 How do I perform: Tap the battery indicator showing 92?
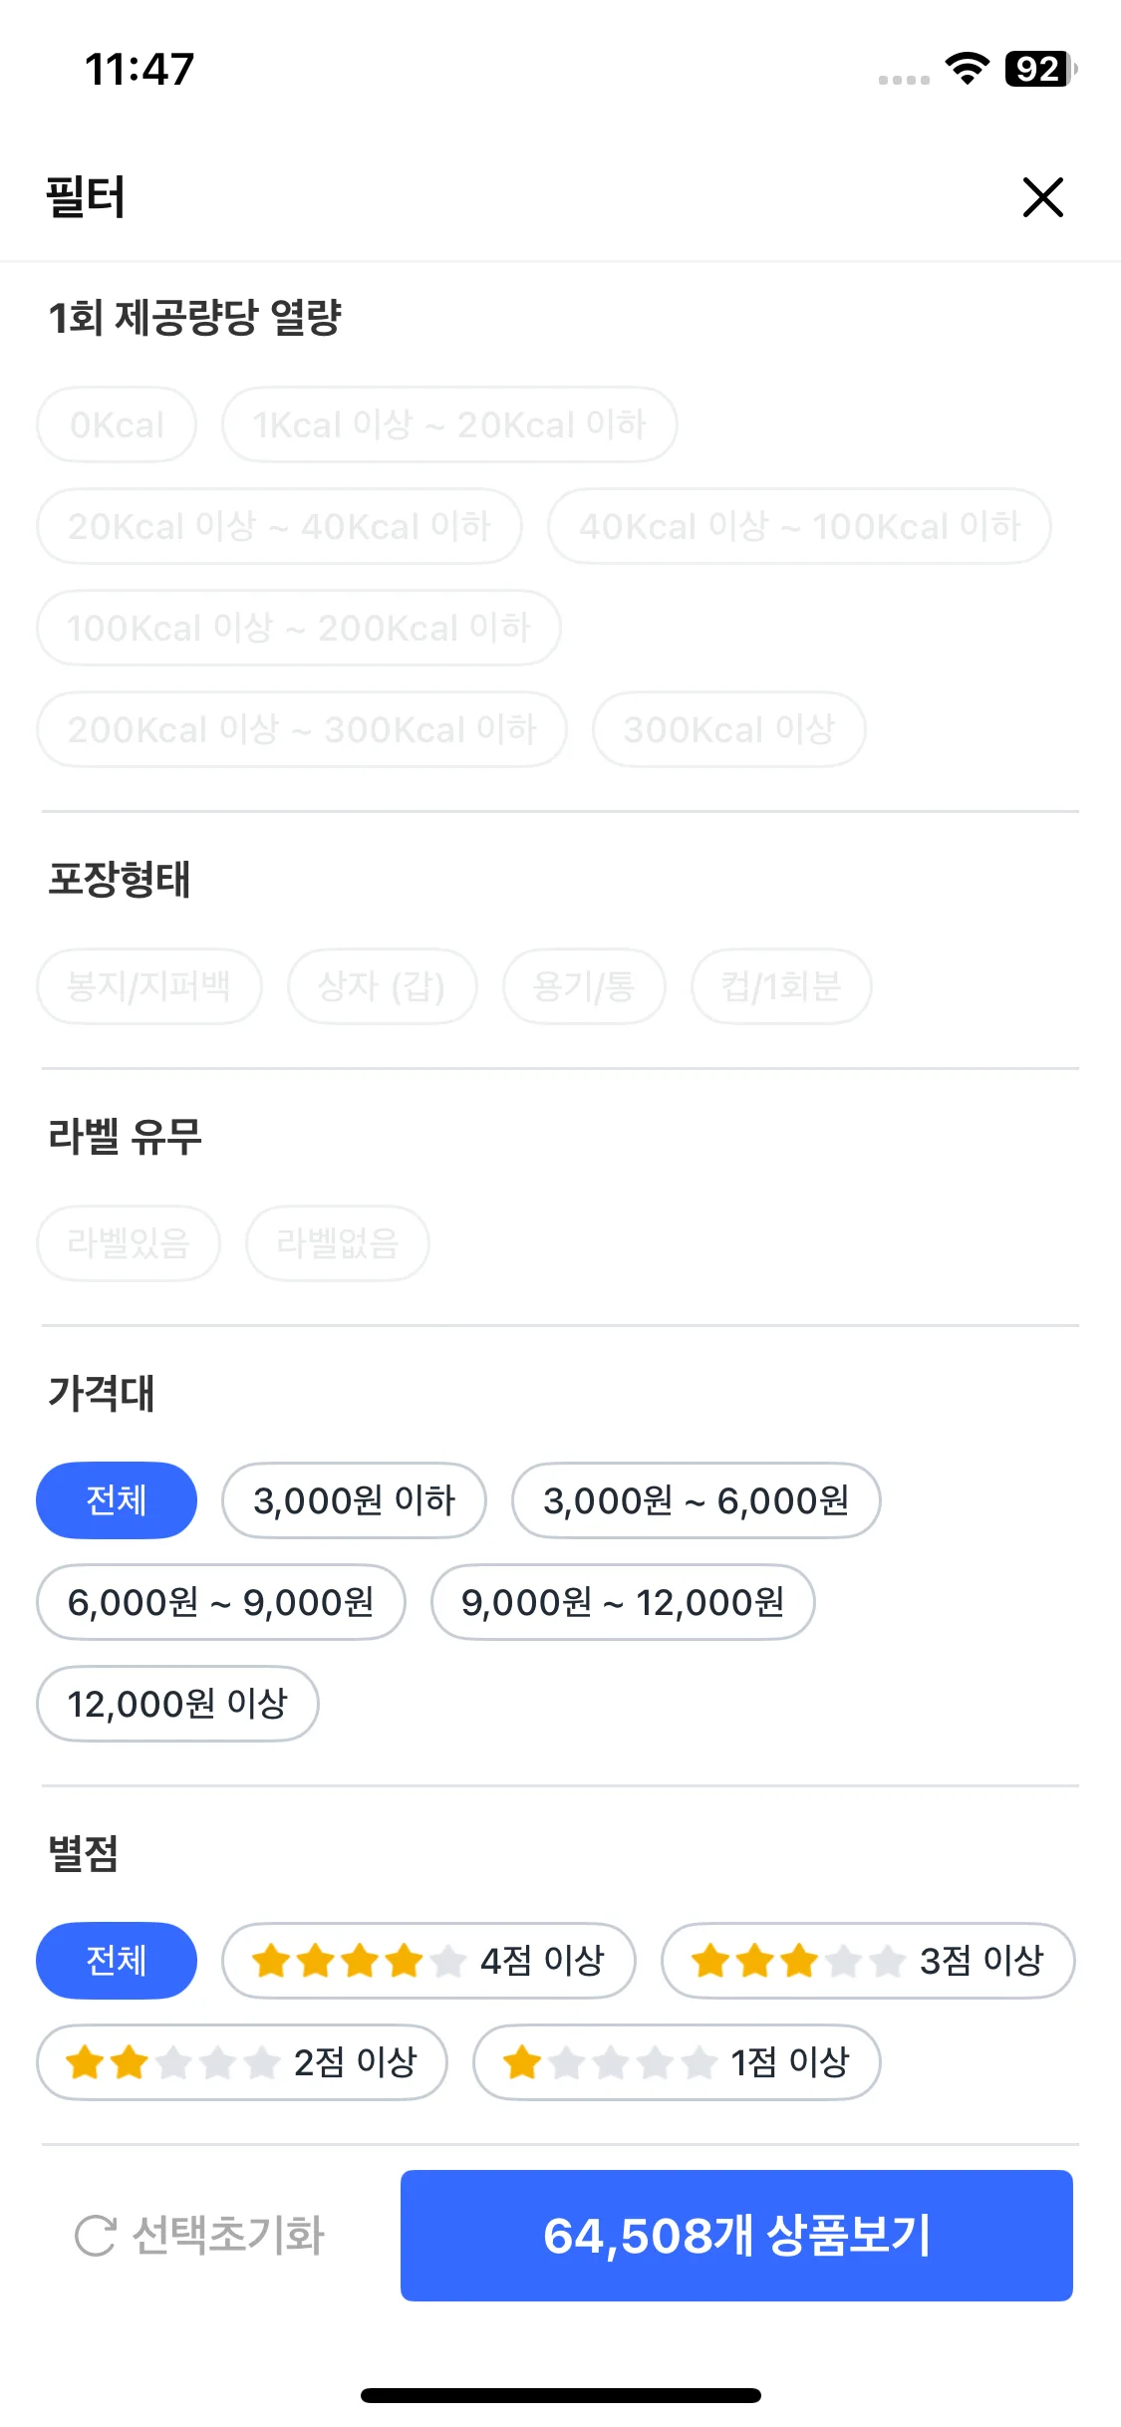[x=1041, y=69]
